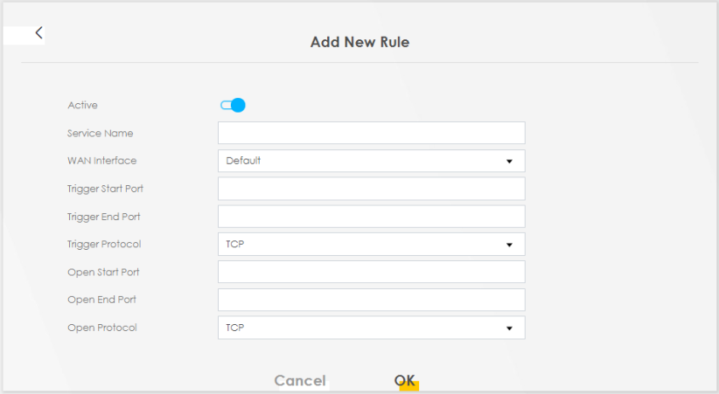Click the WAN Interface dropdown arrow

coord(508,161)
